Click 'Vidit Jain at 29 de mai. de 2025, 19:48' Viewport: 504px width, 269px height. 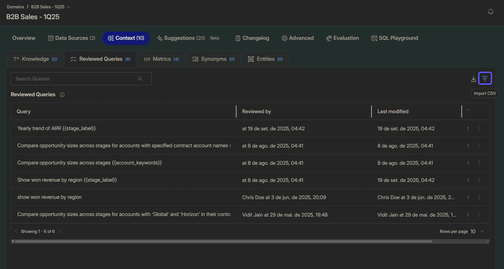pos(285,215)
